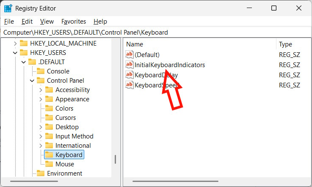Click the Console folder icon
The width and height of the screenshot is (312, 187).
(x=41, y=71)
